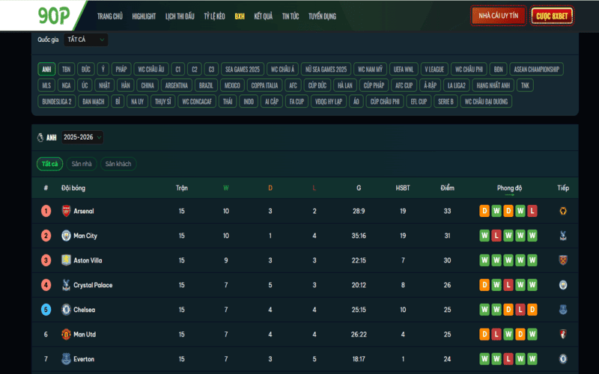Click the 'Cược 8XBET' button
599x374 pixels.
point(552,16)
